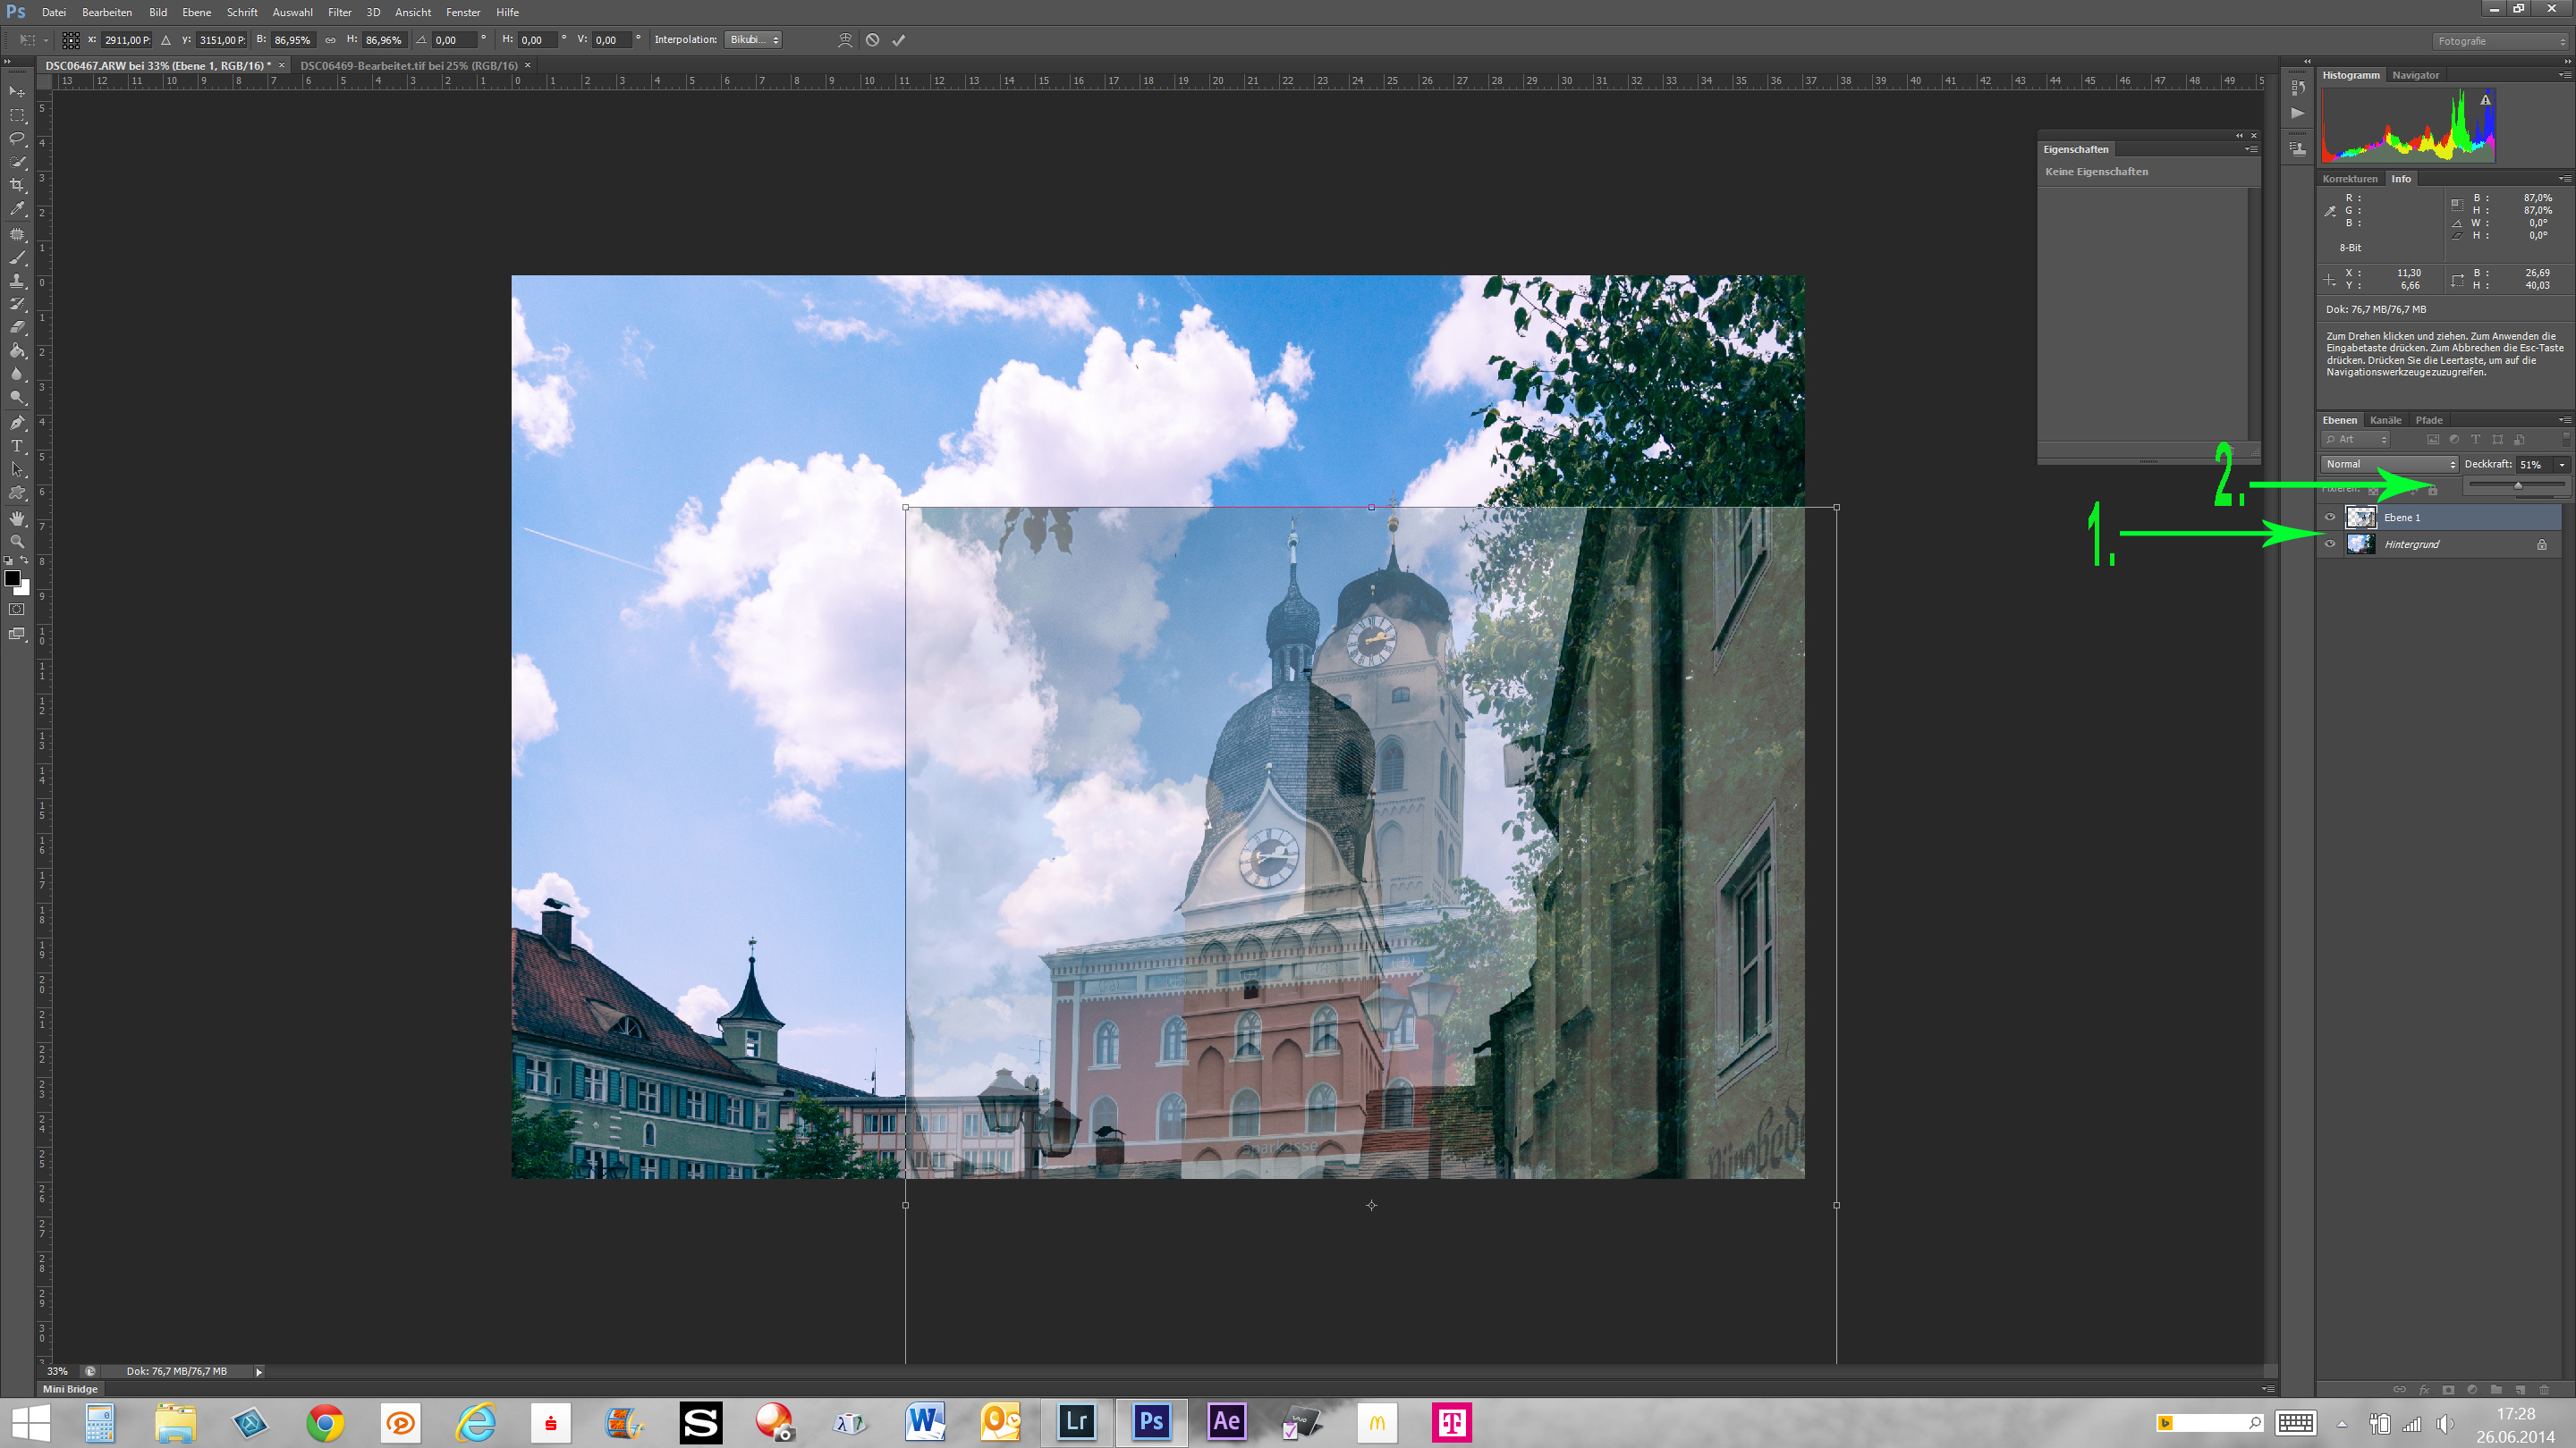Open the Deckkraft opacity dropdown arrow
2576x1448 pixels.
(2562, 465)
